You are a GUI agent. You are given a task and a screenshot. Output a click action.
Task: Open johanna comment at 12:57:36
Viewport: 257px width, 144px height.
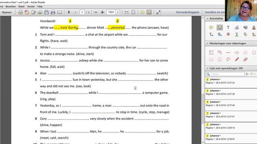point(231,94)
